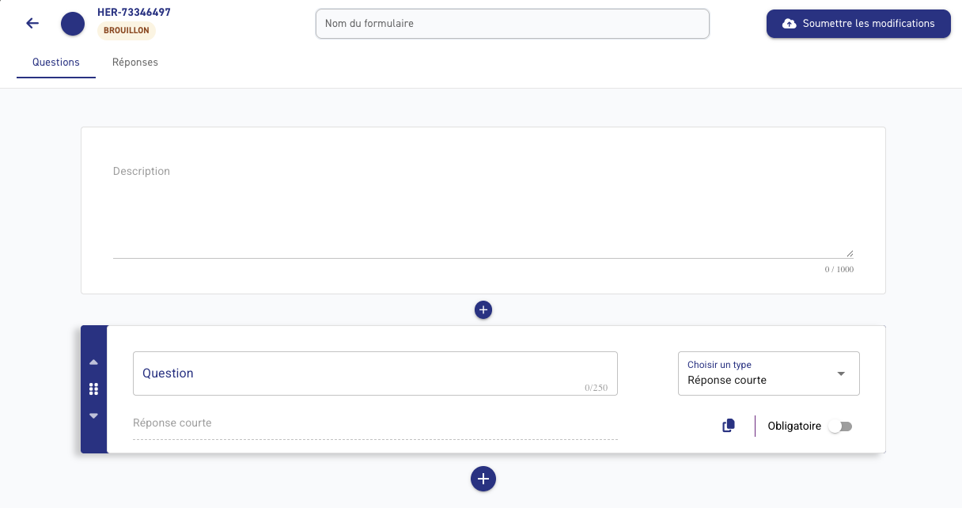Focus the Nom du formulaire field

tap(513, 24)
